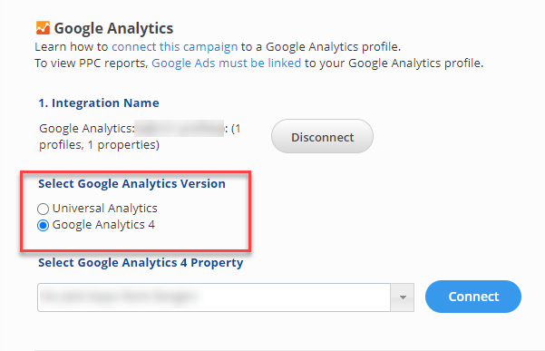The image size is (545, 351).
Task: Disconnect the Google Analytics integration
Action: coord(322,136)
